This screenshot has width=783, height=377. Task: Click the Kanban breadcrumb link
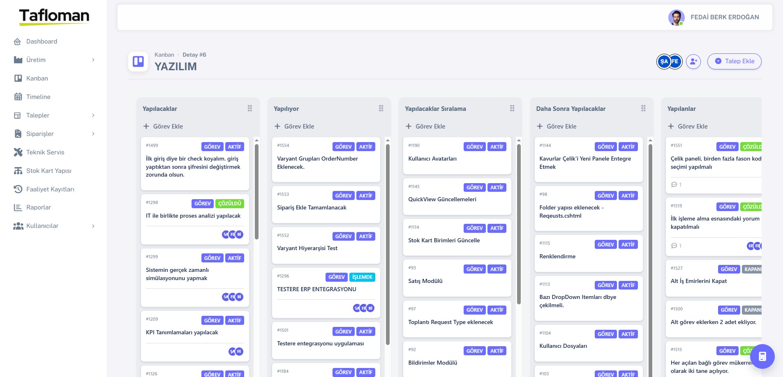pos(164,55)
